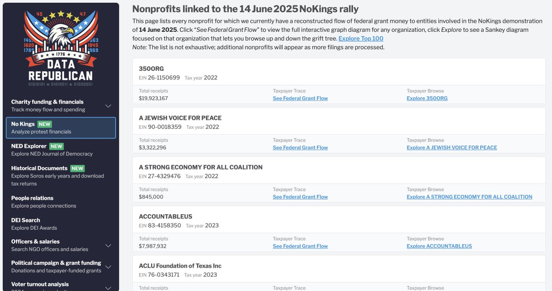The height and width of the screenshot is (291, 552).
Task: Expand Charity funding & financials chevron
Action: [109, 106]
